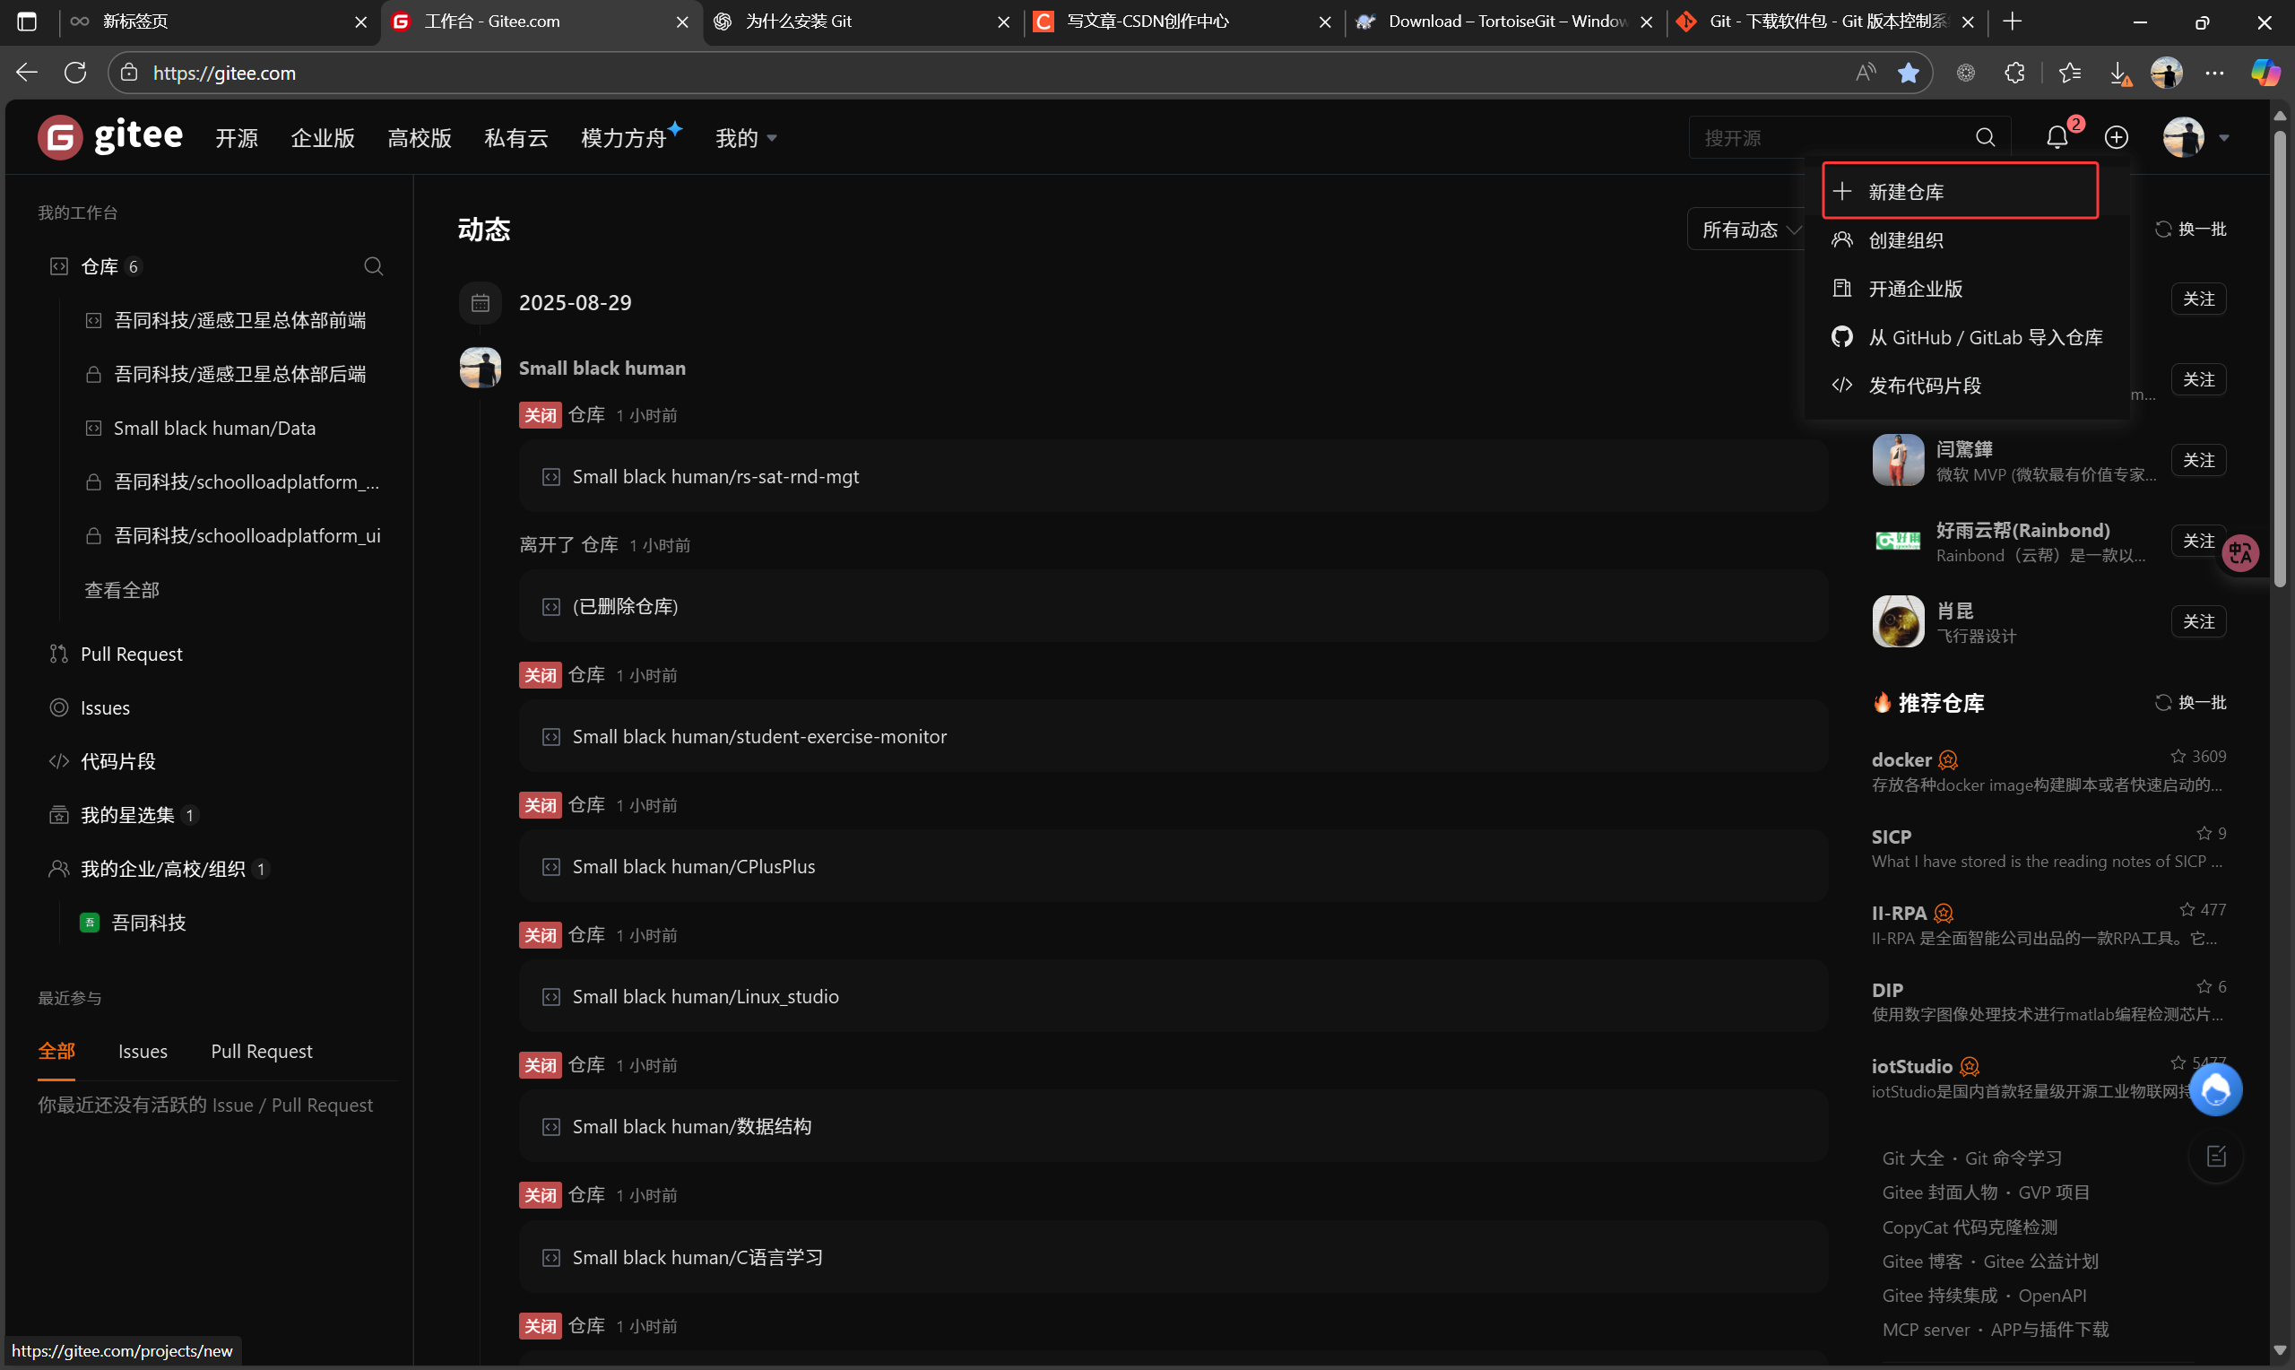
Task: Open a new browser tab with plus
Action: pyautogui.click(x=2013, y=22)
